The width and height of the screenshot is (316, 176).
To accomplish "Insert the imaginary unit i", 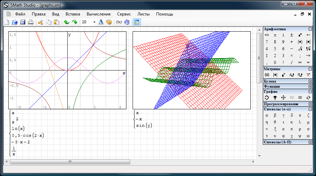I will [283, 35].
